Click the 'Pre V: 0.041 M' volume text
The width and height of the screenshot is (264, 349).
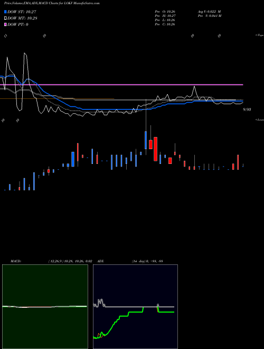210,16
